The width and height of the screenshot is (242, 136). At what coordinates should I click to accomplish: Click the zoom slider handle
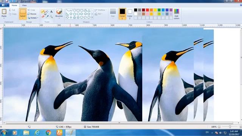tap(230, 127)
